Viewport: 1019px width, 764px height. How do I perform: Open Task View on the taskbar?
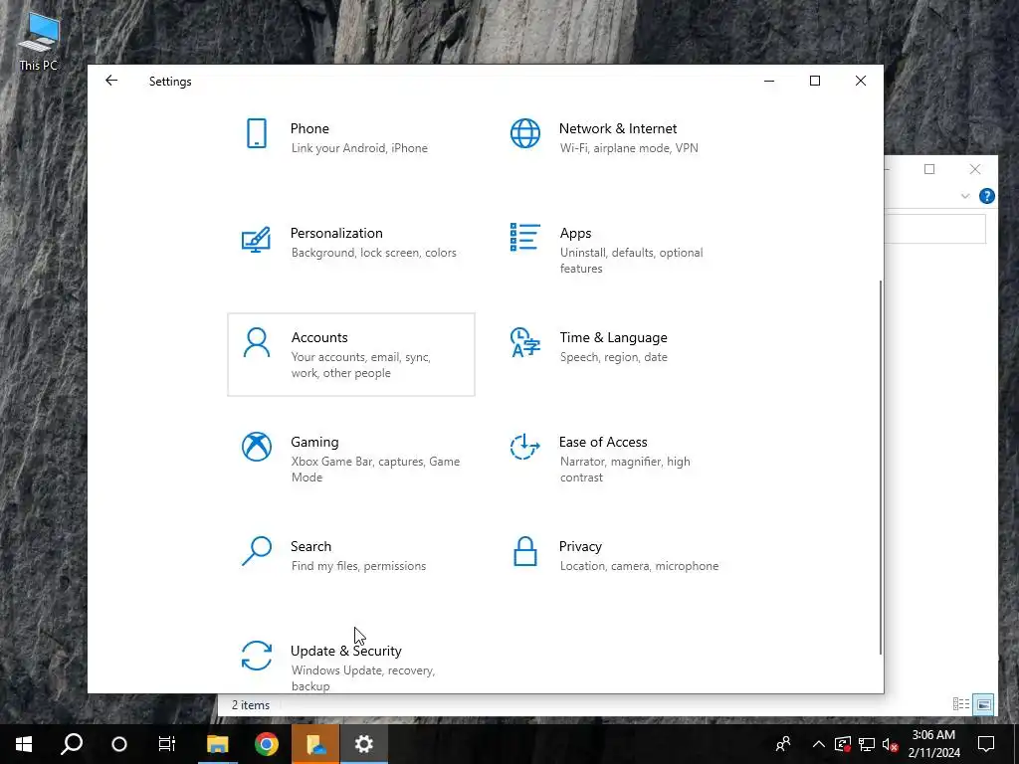[x=167, y=744]
